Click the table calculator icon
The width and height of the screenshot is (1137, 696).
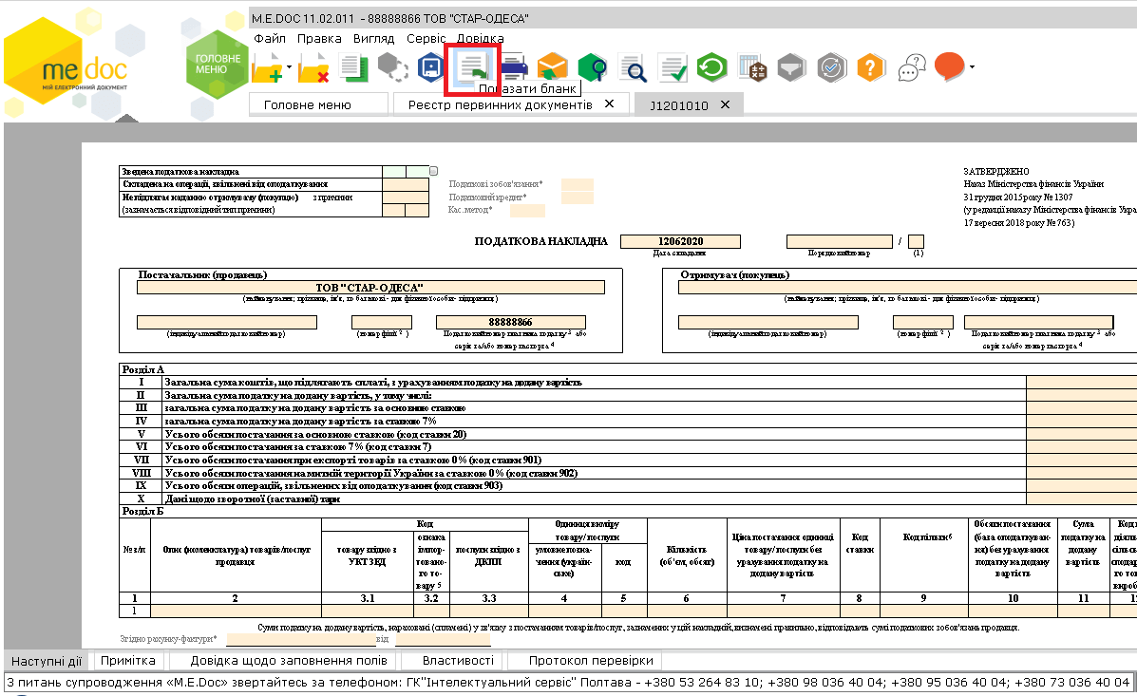[752, 68]
